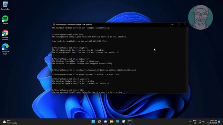Click 'More help is available' NET HELPMSG line
223x125 pixels.
point(80,41)
